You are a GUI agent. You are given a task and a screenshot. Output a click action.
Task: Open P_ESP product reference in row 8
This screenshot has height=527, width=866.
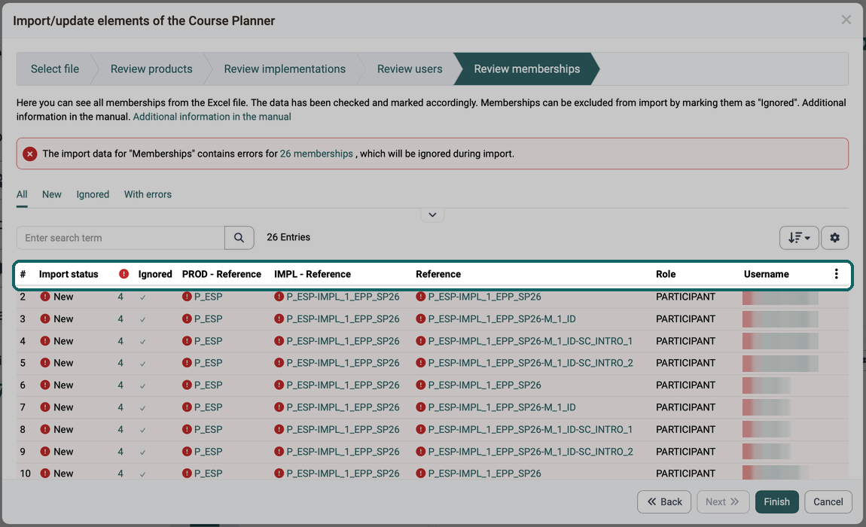tap(208, 429)
